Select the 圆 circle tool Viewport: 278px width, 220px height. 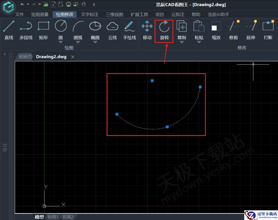coord(61,29)
